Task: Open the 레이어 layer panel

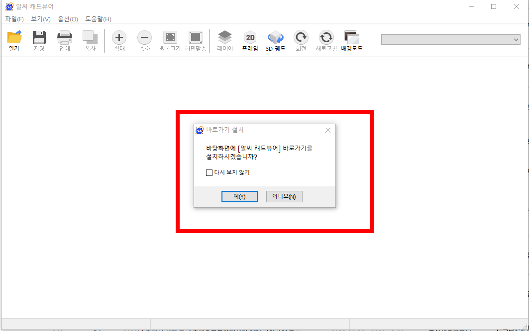Action: click(224, 40)
